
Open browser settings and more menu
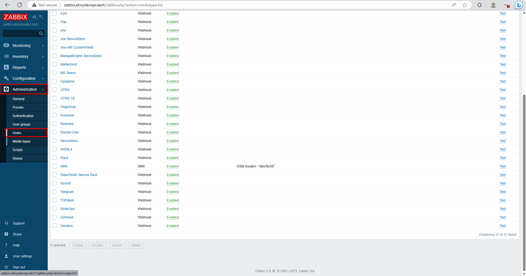(x=506, y=5)
